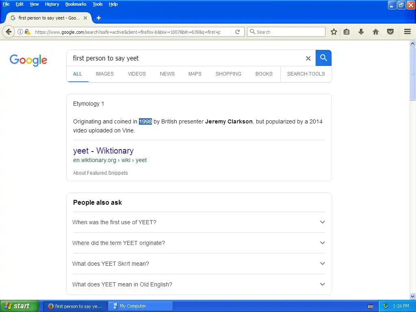Open the View menu

coord(34,4)
